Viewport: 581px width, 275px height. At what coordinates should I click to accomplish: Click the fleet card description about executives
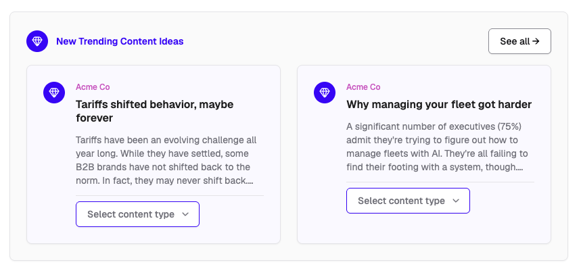click(437, 147)
